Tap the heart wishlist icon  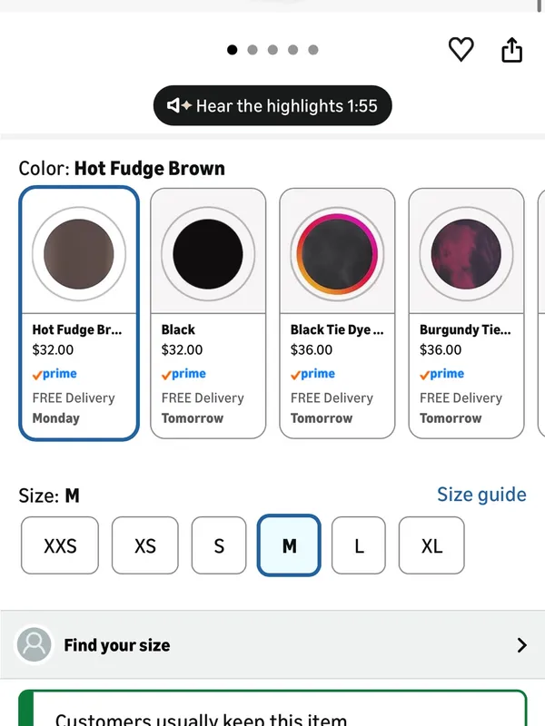(461, 49)
